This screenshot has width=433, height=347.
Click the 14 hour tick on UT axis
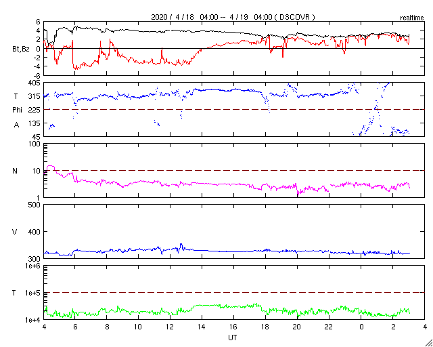(202, 327)
